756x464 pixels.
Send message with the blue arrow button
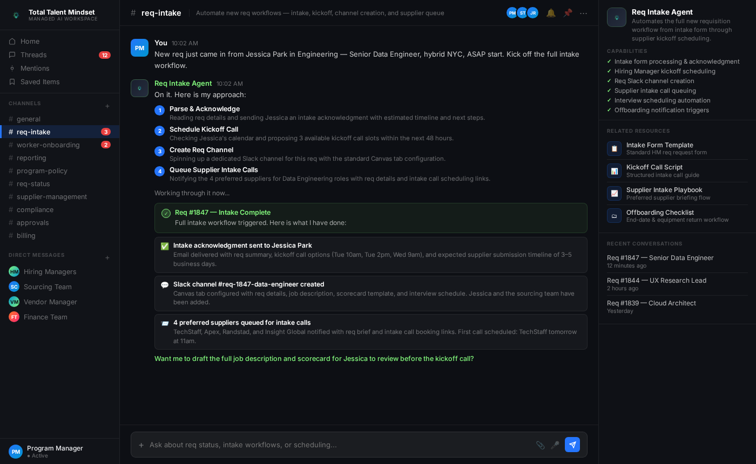point(572,445)
